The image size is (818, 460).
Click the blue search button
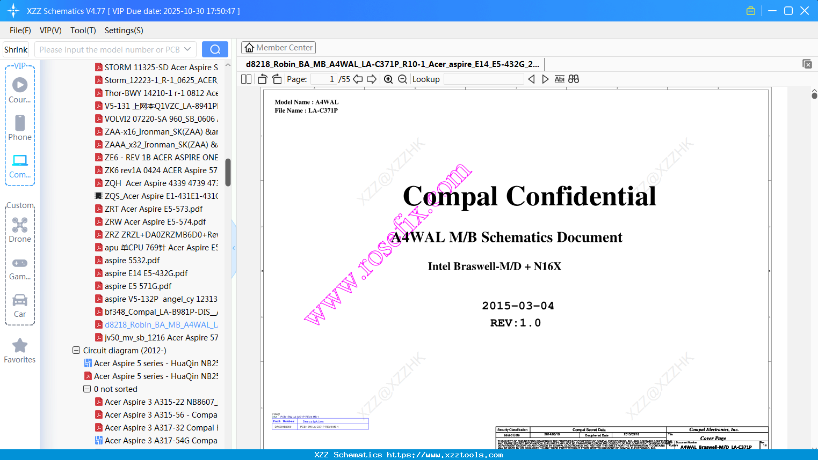215,49
